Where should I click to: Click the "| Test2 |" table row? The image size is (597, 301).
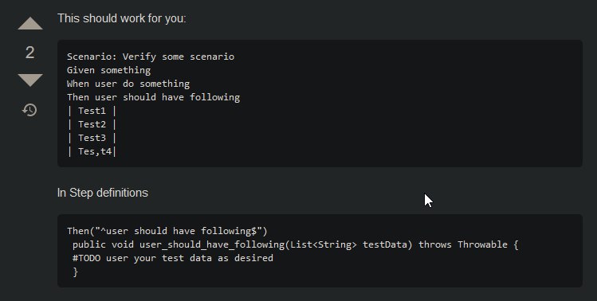pyautogui.click(x=92, y=124)
